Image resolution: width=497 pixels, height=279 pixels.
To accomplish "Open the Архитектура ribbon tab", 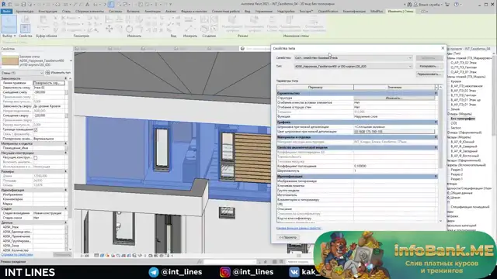I will pos(24,12).
